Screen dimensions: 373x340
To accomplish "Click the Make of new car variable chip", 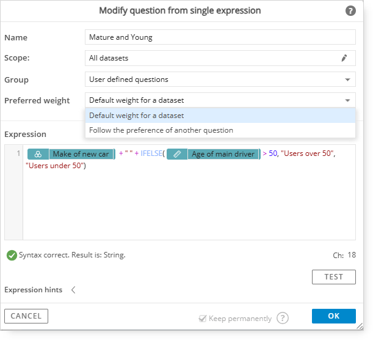I will (x=71, y=154).
